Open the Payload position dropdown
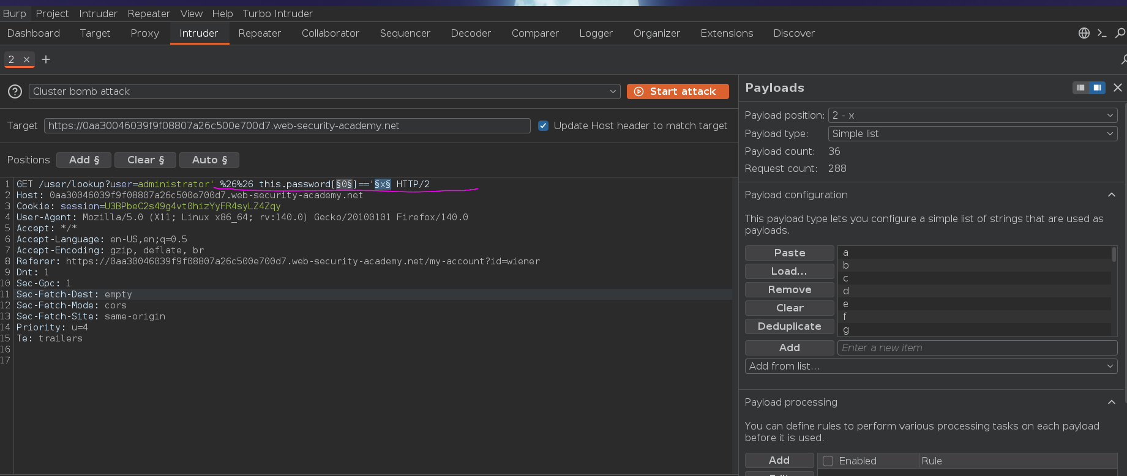Screen dimensions: 1127x476 (x=973, y=115)
